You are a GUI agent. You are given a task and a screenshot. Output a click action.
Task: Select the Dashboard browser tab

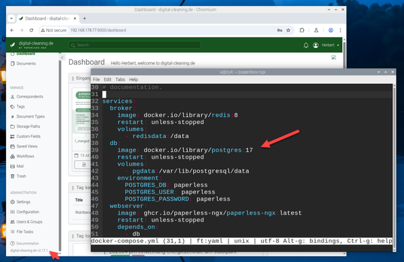coord(47,18)
